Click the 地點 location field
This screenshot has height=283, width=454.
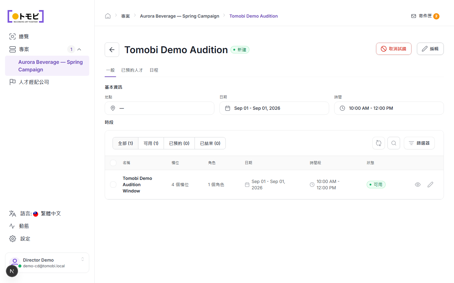click(x=160, y=108)
